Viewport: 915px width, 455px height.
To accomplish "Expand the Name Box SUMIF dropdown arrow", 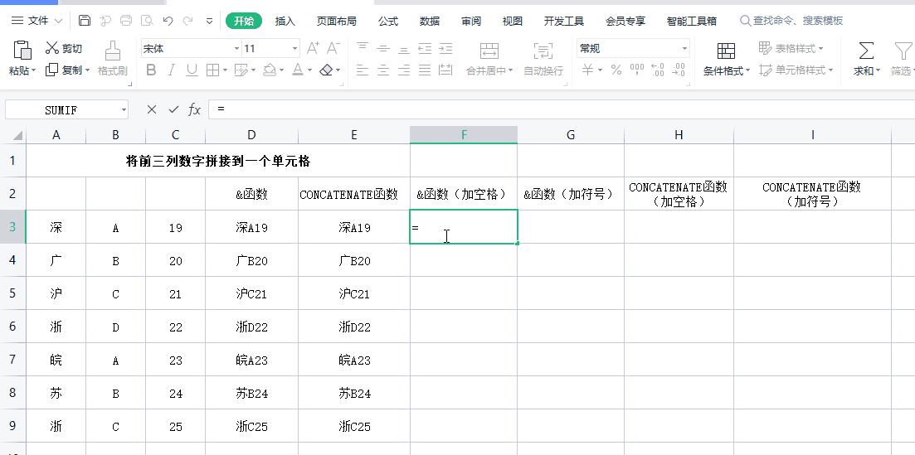I will 124,110.
